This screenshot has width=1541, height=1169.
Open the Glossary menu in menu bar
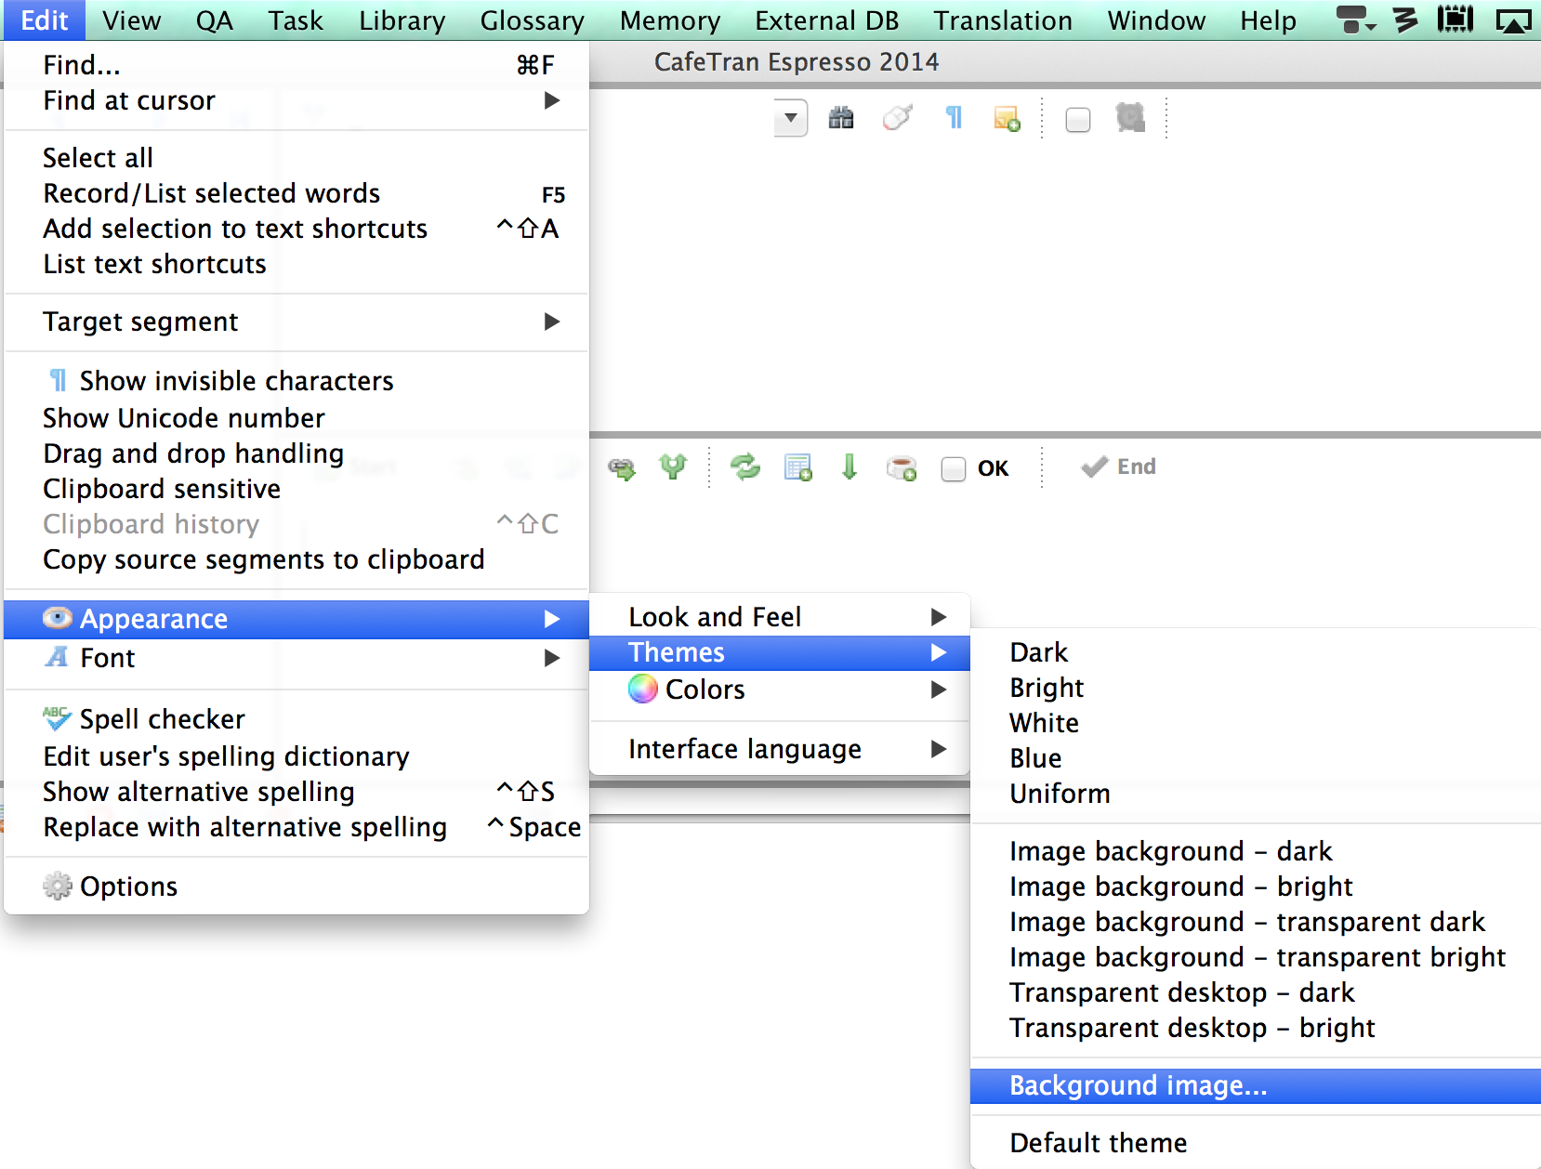pos(532,20)
